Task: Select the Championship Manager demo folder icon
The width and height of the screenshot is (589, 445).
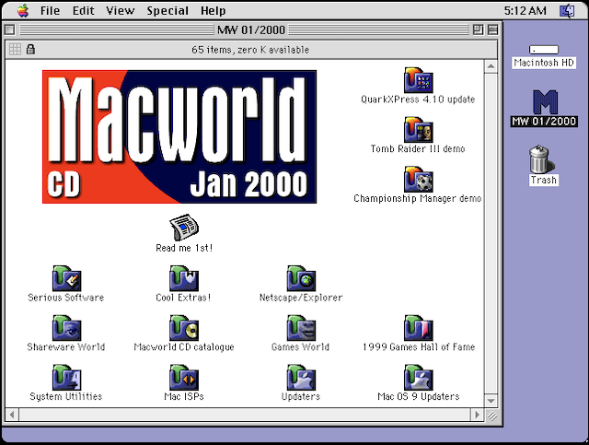Action: (x=418, y=180)
